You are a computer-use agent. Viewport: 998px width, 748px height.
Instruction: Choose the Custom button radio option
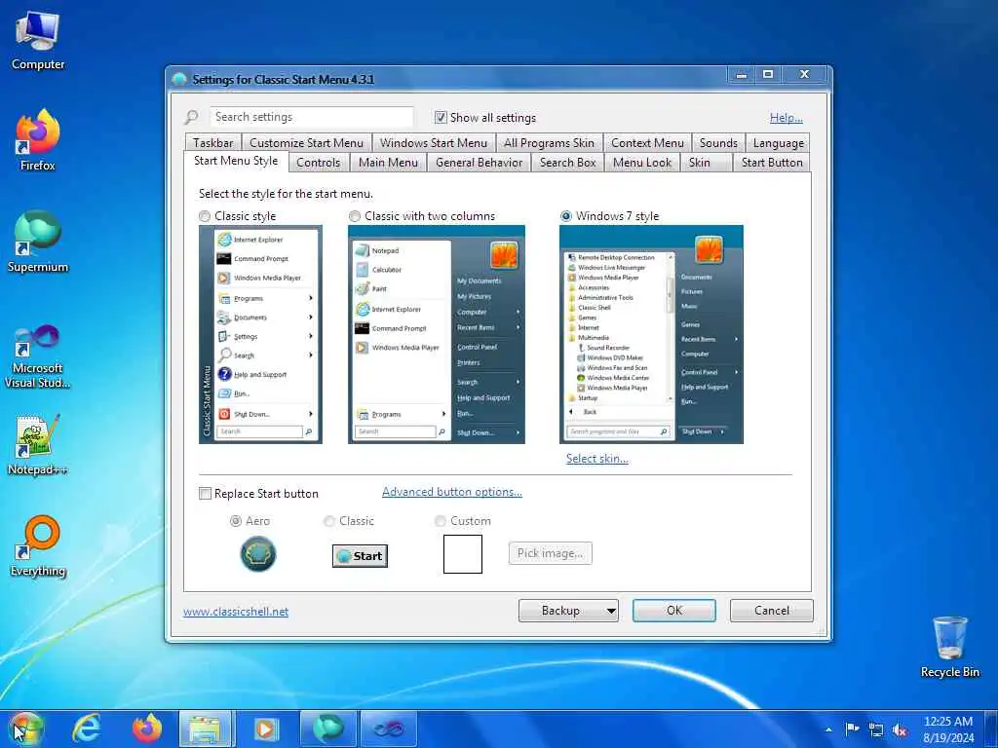440,521
